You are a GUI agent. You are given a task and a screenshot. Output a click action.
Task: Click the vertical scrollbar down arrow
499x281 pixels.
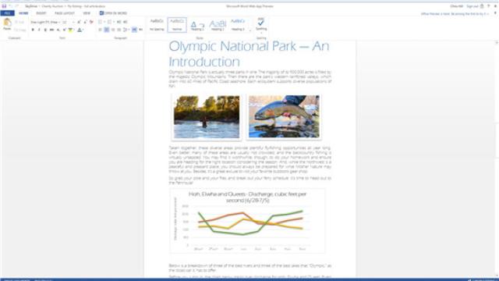coord(497,276)
